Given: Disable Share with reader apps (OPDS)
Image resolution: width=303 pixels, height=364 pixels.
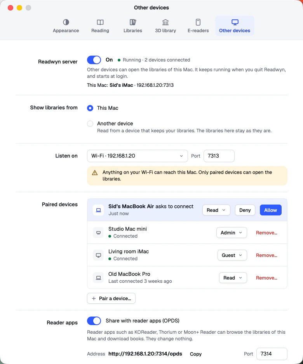Looking at the screenshot, I should 94,321.
